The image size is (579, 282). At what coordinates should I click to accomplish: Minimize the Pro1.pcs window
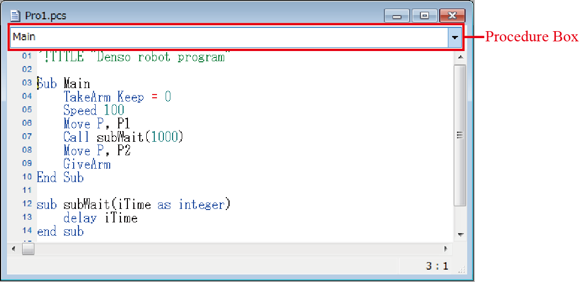coord(397,16)
